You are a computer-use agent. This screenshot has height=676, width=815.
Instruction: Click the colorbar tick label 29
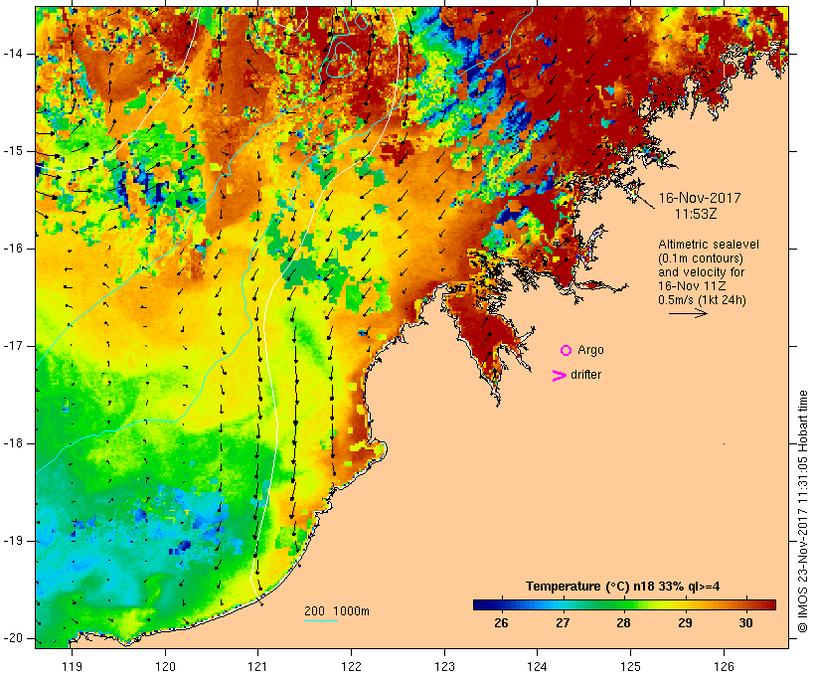685,622
